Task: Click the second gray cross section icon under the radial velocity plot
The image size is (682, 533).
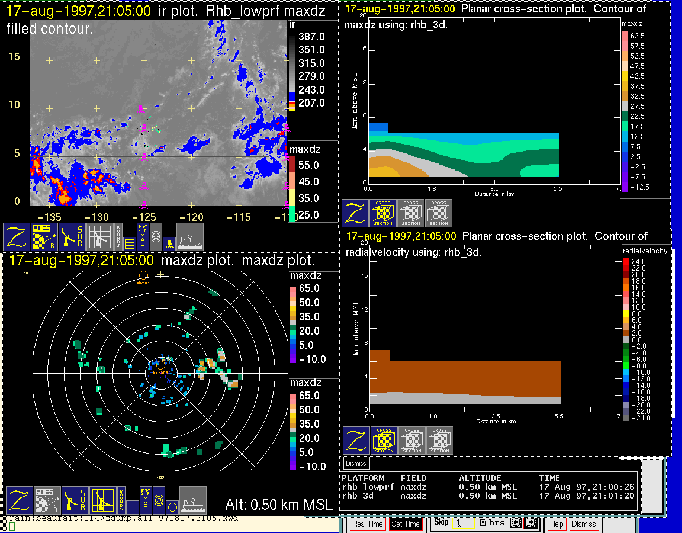Action: (x=440, y=441)
